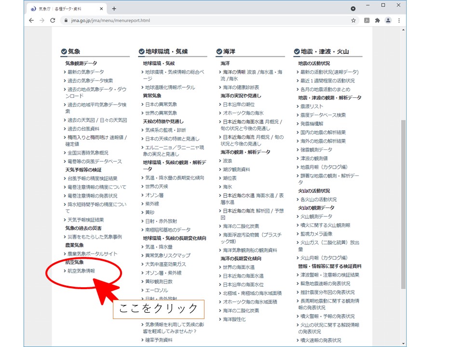
Task: Open 過去の気象データ検索 link
Action: tap(90, 80)
